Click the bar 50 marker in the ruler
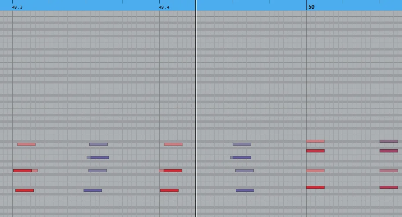 coord(311,7)
